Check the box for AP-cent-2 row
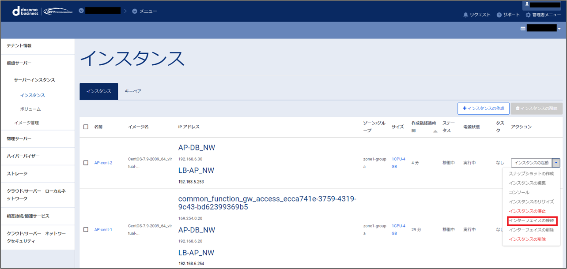The width and height of the screenshot is (567, 269). [x=86, y=163]
